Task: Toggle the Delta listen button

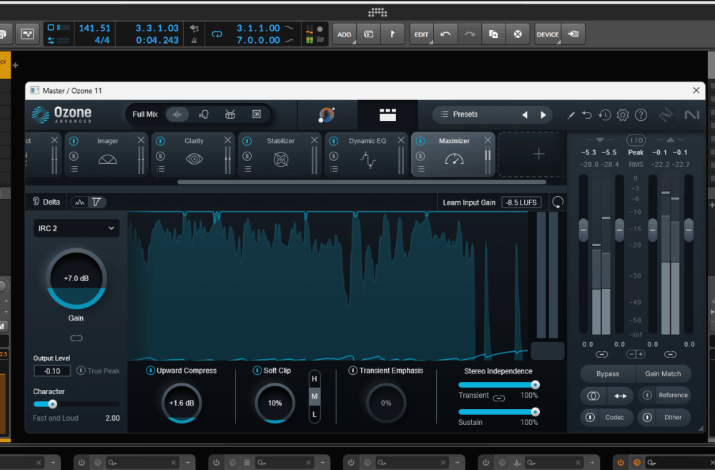Action: (46, 202)
